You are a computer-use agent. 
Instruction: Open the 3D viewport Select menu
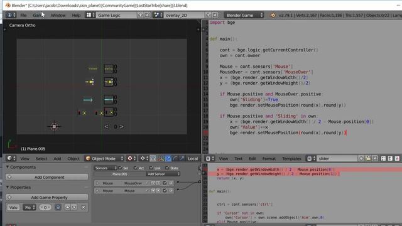click(x=41, y=159)
